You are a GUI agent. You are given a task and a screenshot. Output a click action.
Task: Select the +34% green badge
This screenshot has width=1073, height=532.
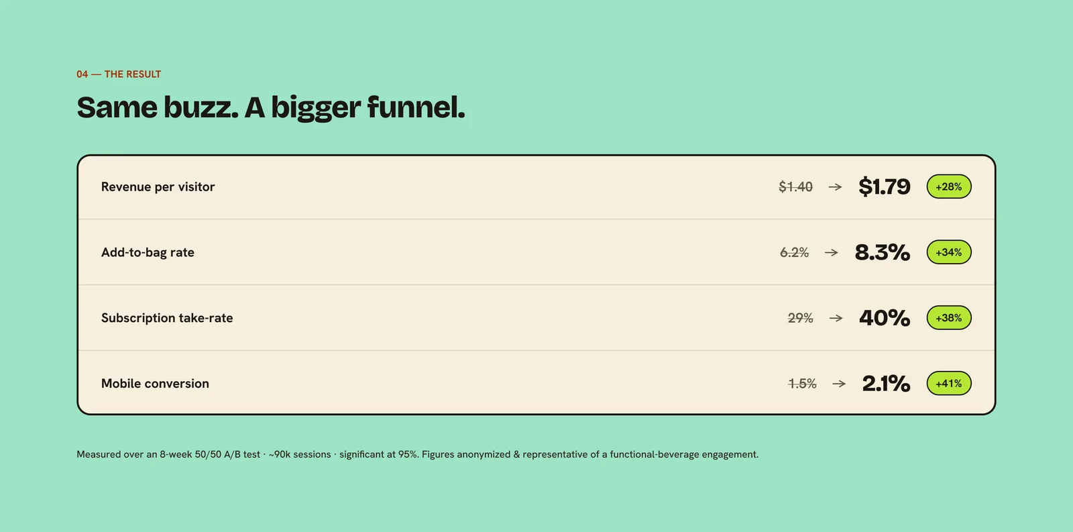click(x=949, y=252)
